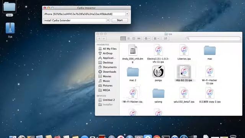245x138 pixels.
Task: Click the Finder share button
Action: (165, 38)
